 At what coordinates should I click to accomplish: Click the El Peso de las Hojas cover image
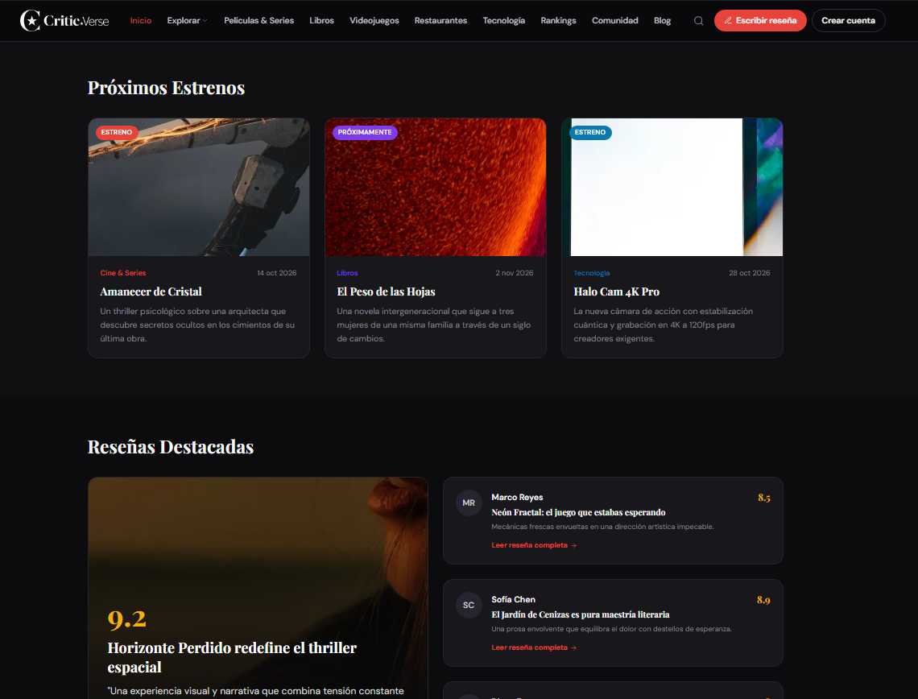[x=436, y=188]
